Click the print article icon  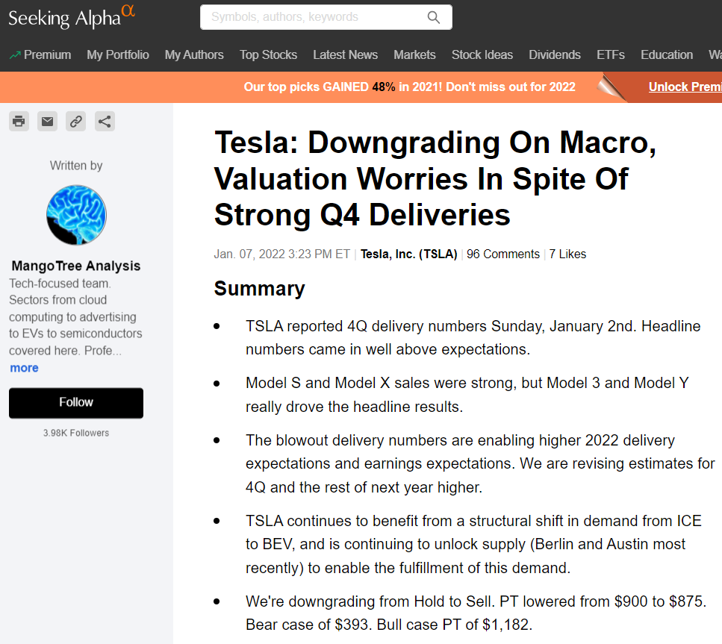(x=19, y=122)
